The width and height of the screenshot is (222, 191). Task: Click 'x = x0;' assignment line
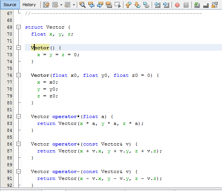[47, 82]
